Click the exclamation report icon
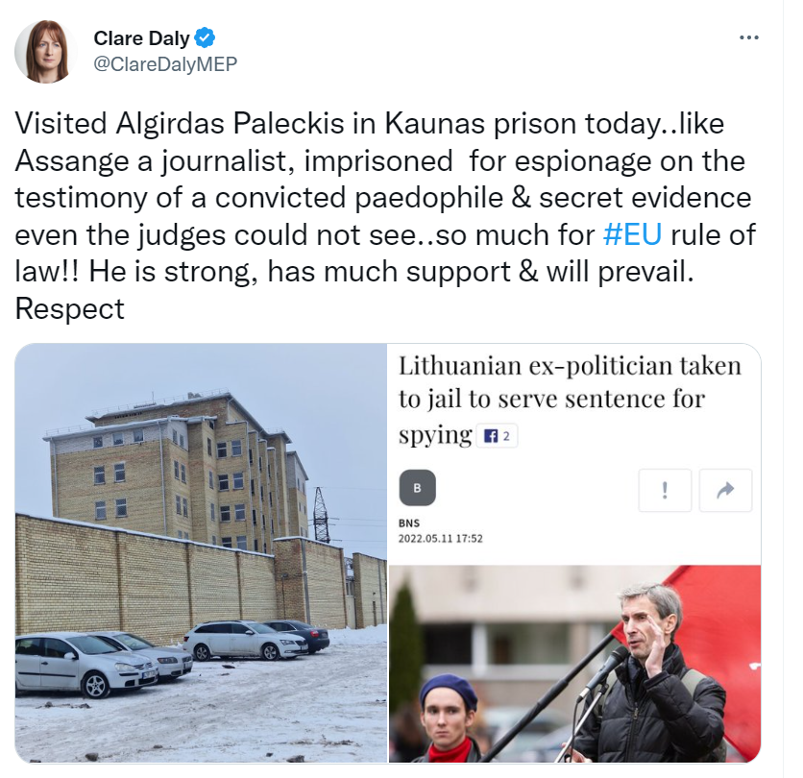Image resolution: width=803 pixels, height=778 pixels. point(665,490)
